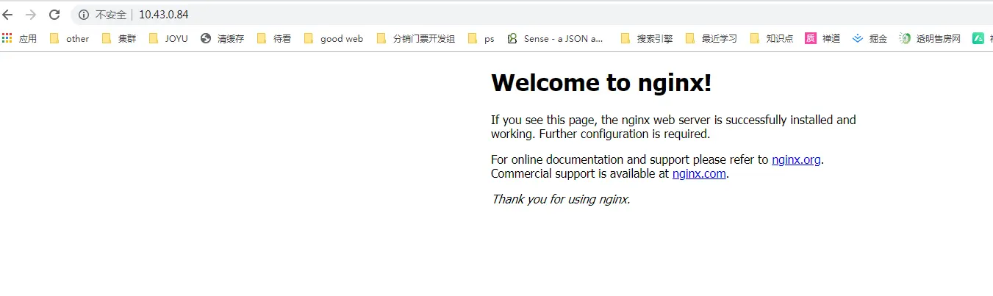Click the Welcome to nginx! heading
This screenshot has height=296, width=993.
[x=601, y=82]
